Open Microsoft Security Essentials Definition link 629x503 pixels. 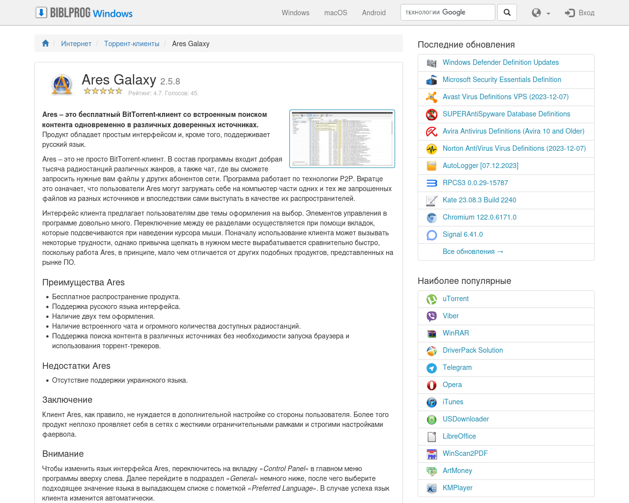pyautogui.click(x=502, y=80)
